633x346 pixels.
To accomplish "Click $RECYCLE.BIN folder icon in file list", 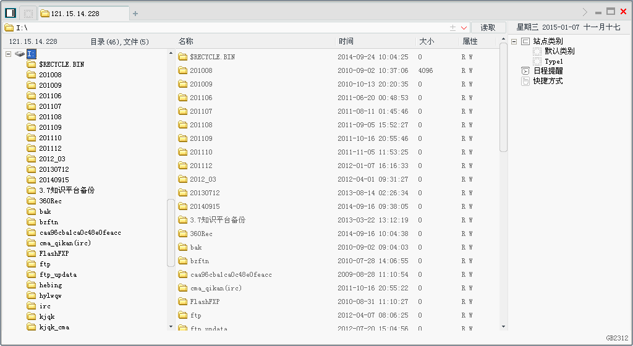I will click(x=183, y=57).
